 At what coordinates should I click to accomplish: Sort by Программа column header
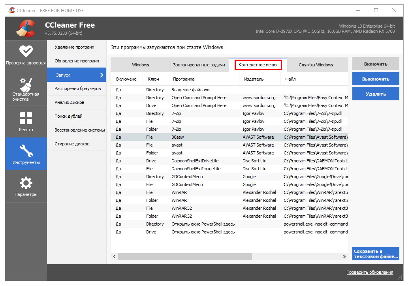click(203, 79)
